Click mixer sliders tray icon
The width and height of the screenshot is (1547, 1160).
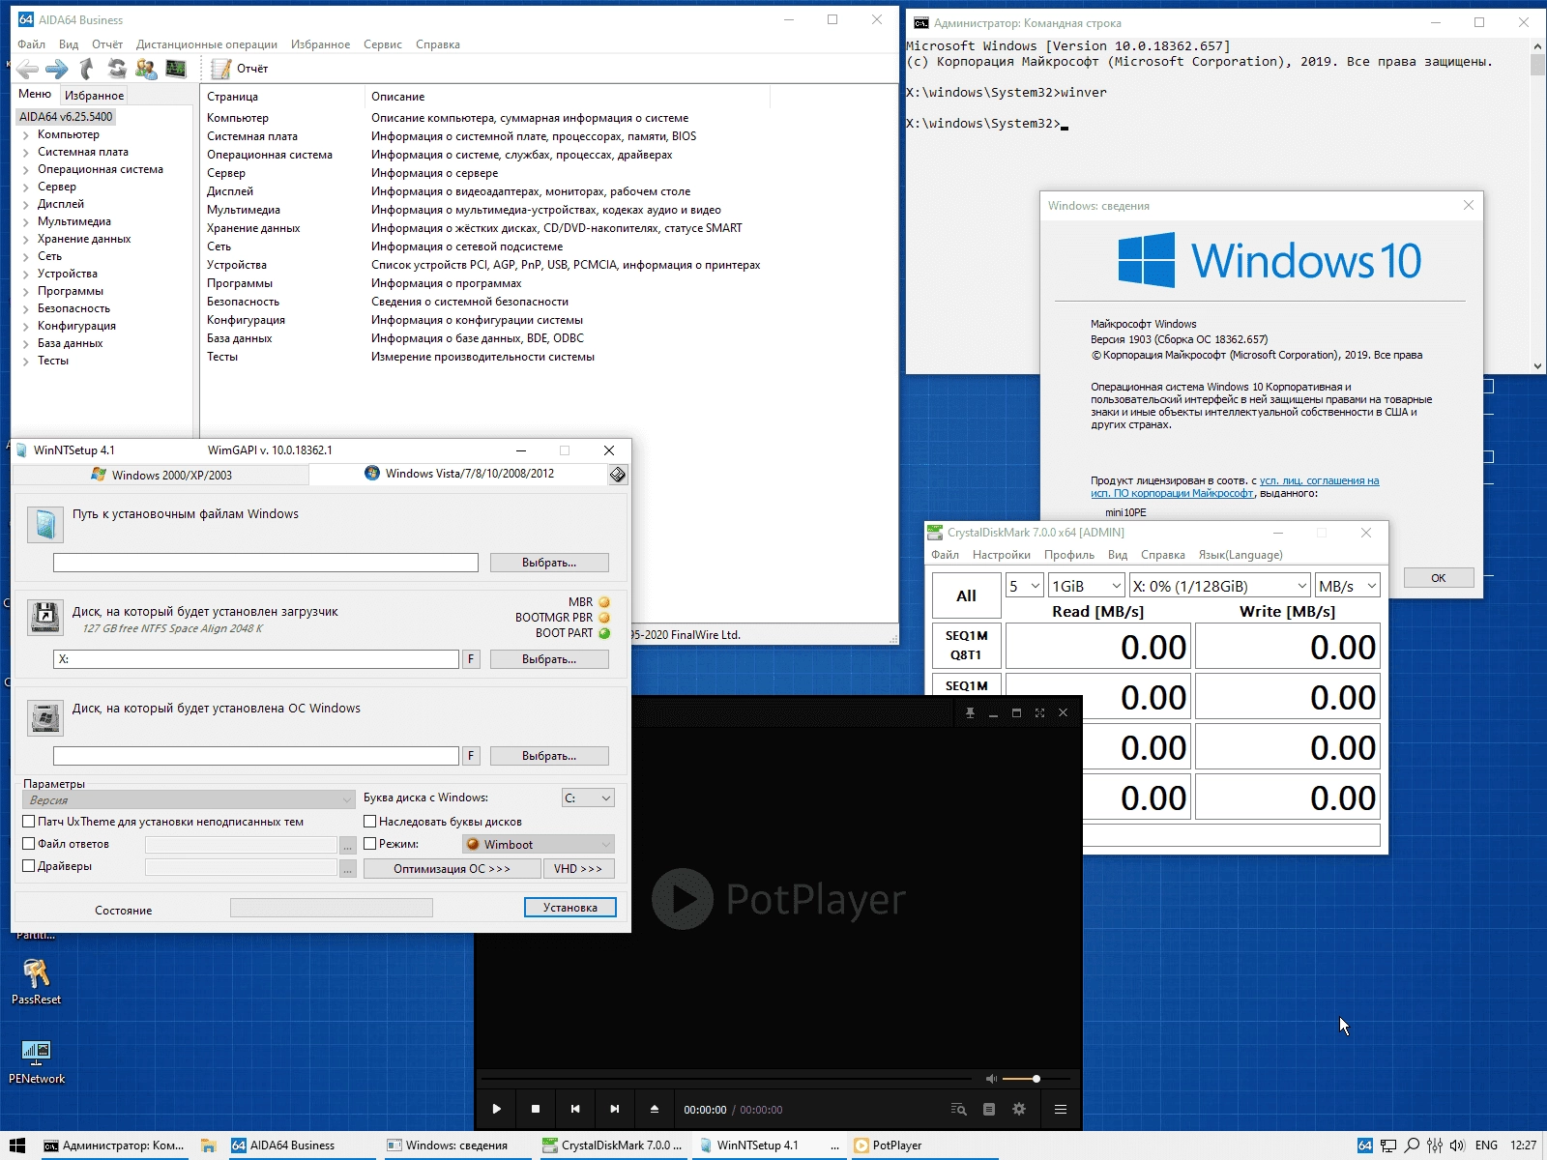(x=1435, y=1145)
